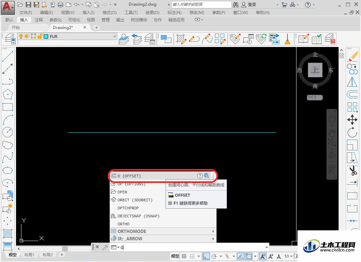Select the Mirror tool

coord(352,82)
